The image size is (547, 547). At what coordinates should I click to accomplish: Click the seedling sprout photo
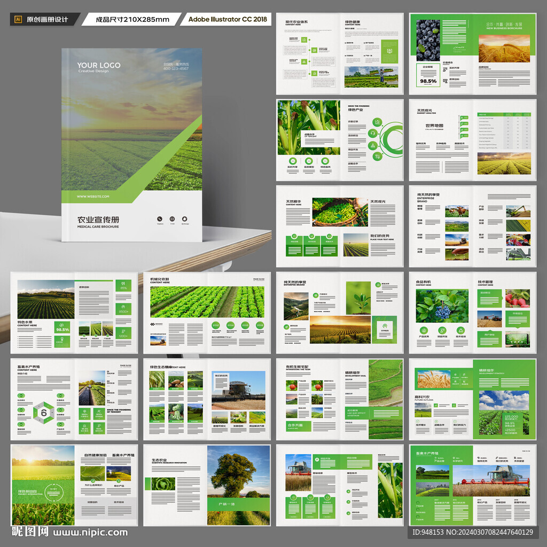(358, 298)
